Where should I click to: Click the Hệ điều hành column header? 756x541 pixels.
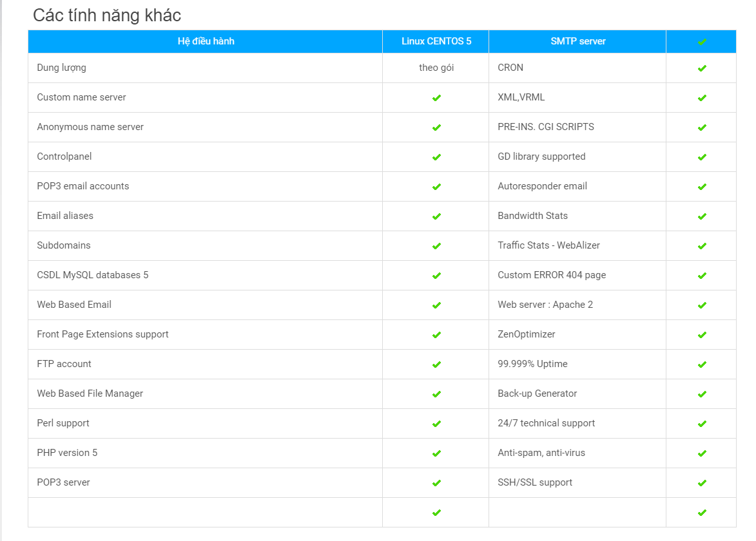pyautogui.click(x=206, y=41)
